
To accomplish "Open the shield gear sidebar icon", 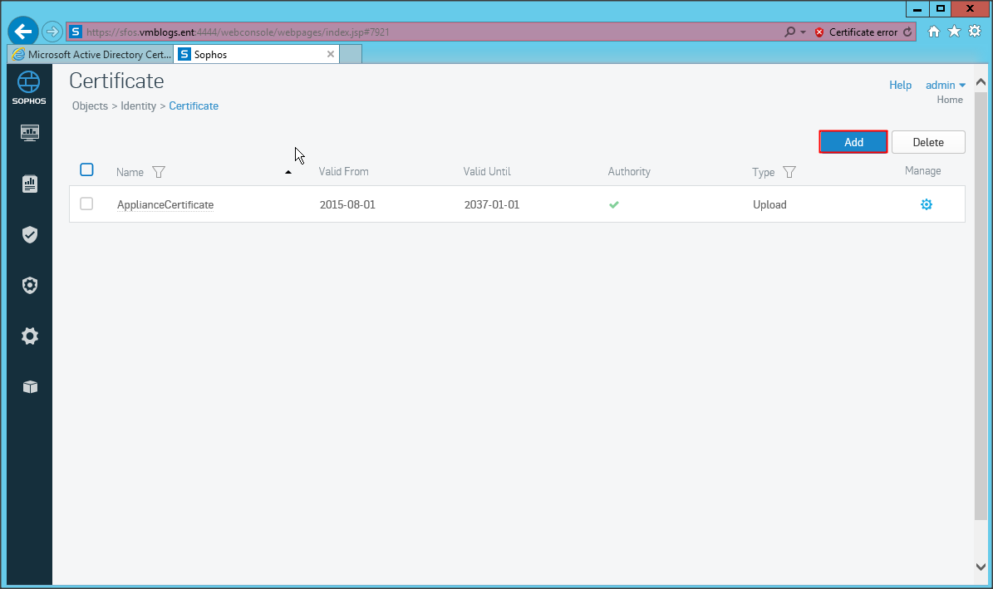I will pyautogui.click(x=30, y=286).
